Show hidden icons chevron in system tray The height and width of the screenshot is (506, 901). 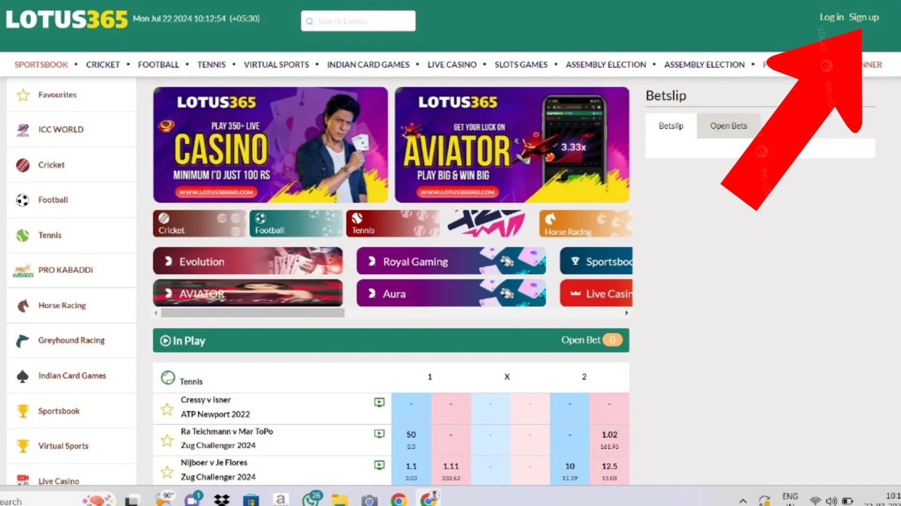point(743,500)
